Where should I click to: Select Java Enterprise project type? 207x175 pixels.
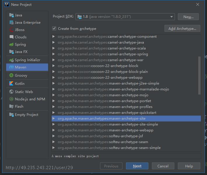pyautogui.click(x=27, y=23)
